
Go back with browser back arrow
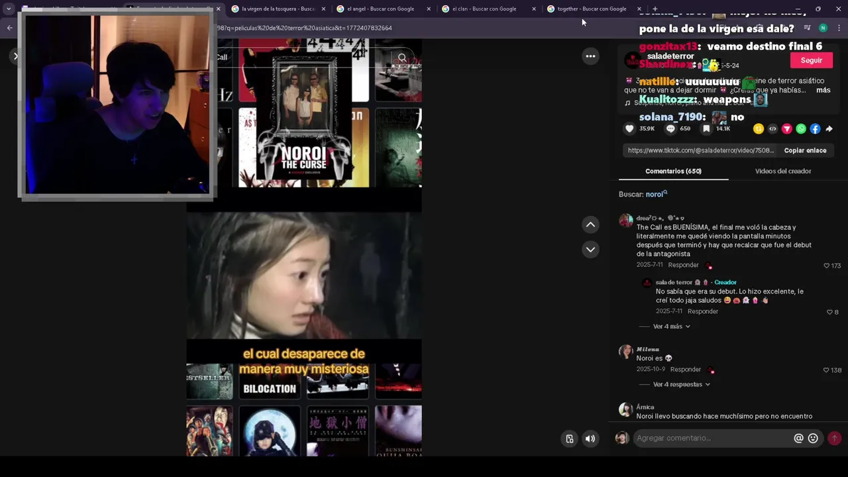9,28
